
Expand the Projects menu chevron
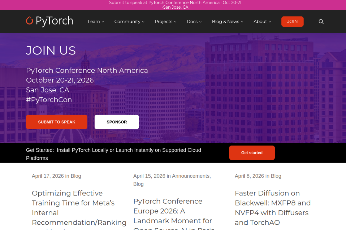coord(175,22)
